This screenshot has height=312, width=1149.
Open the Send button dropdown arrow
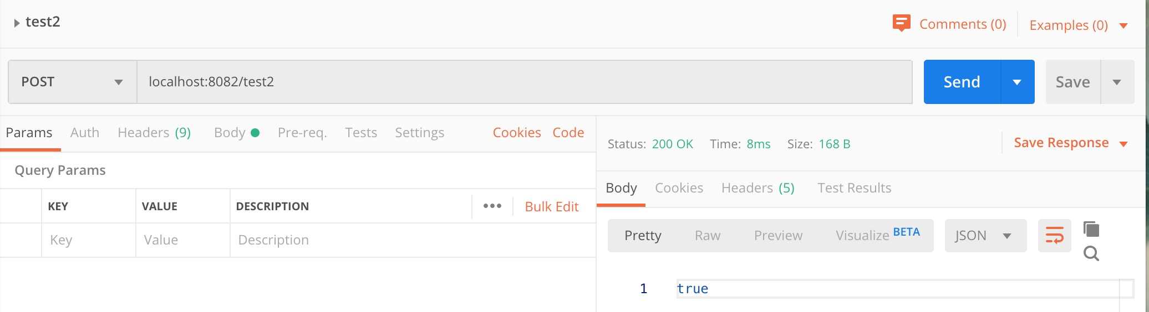[1017, 82]
